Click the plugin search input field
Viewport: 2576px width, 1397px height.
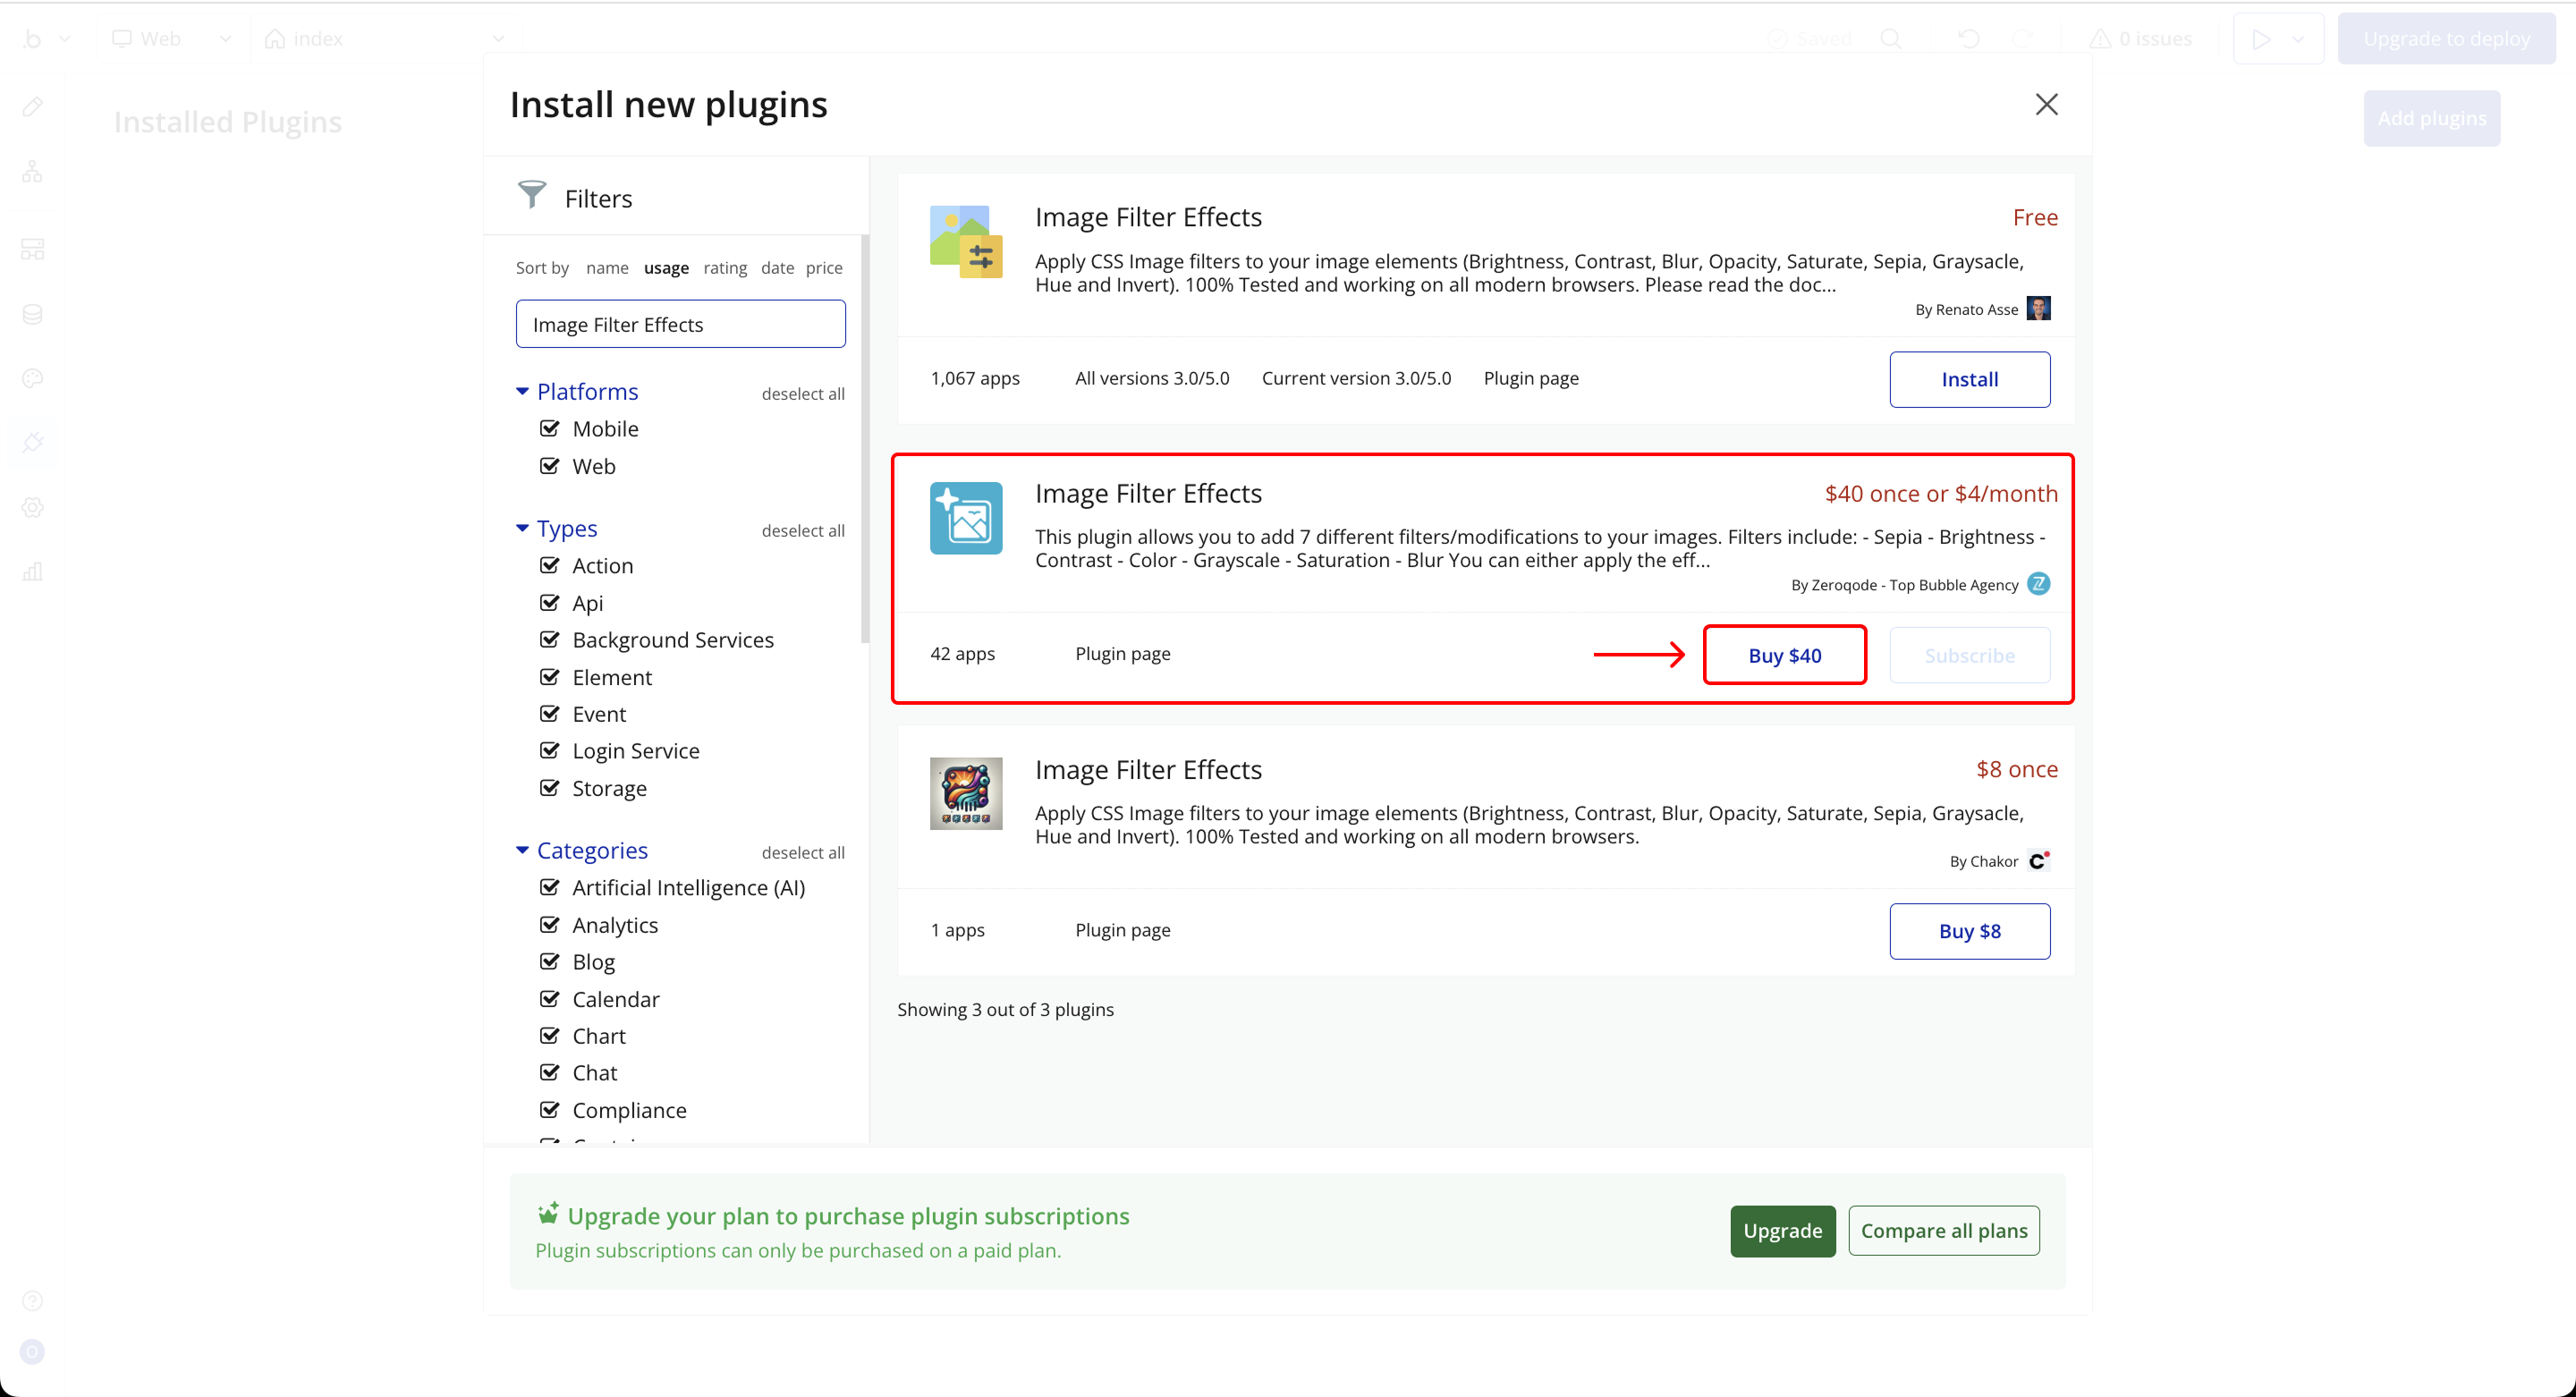click(680, 324)
